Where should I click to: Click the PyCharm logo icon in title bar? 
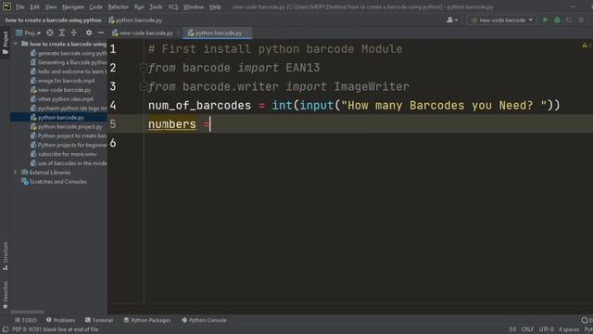[6, 6]
